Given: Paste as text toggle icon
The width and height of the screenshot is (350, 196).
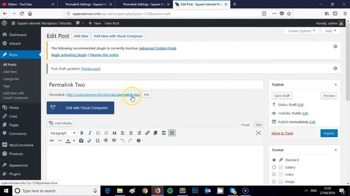Looking at the screenshot, I should [81, 140].
